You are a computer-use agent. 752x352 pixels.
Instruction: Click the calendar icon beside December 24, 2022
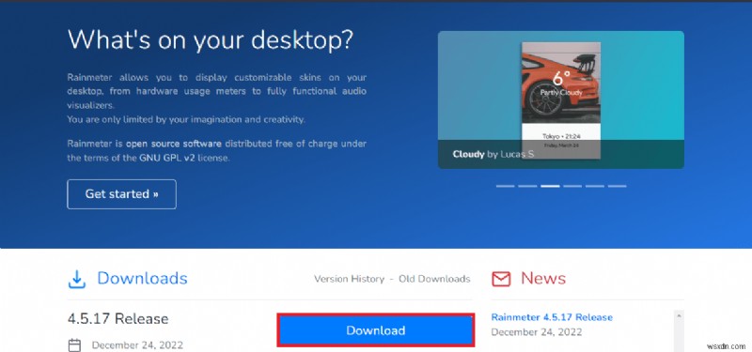(x=74, y=344)
